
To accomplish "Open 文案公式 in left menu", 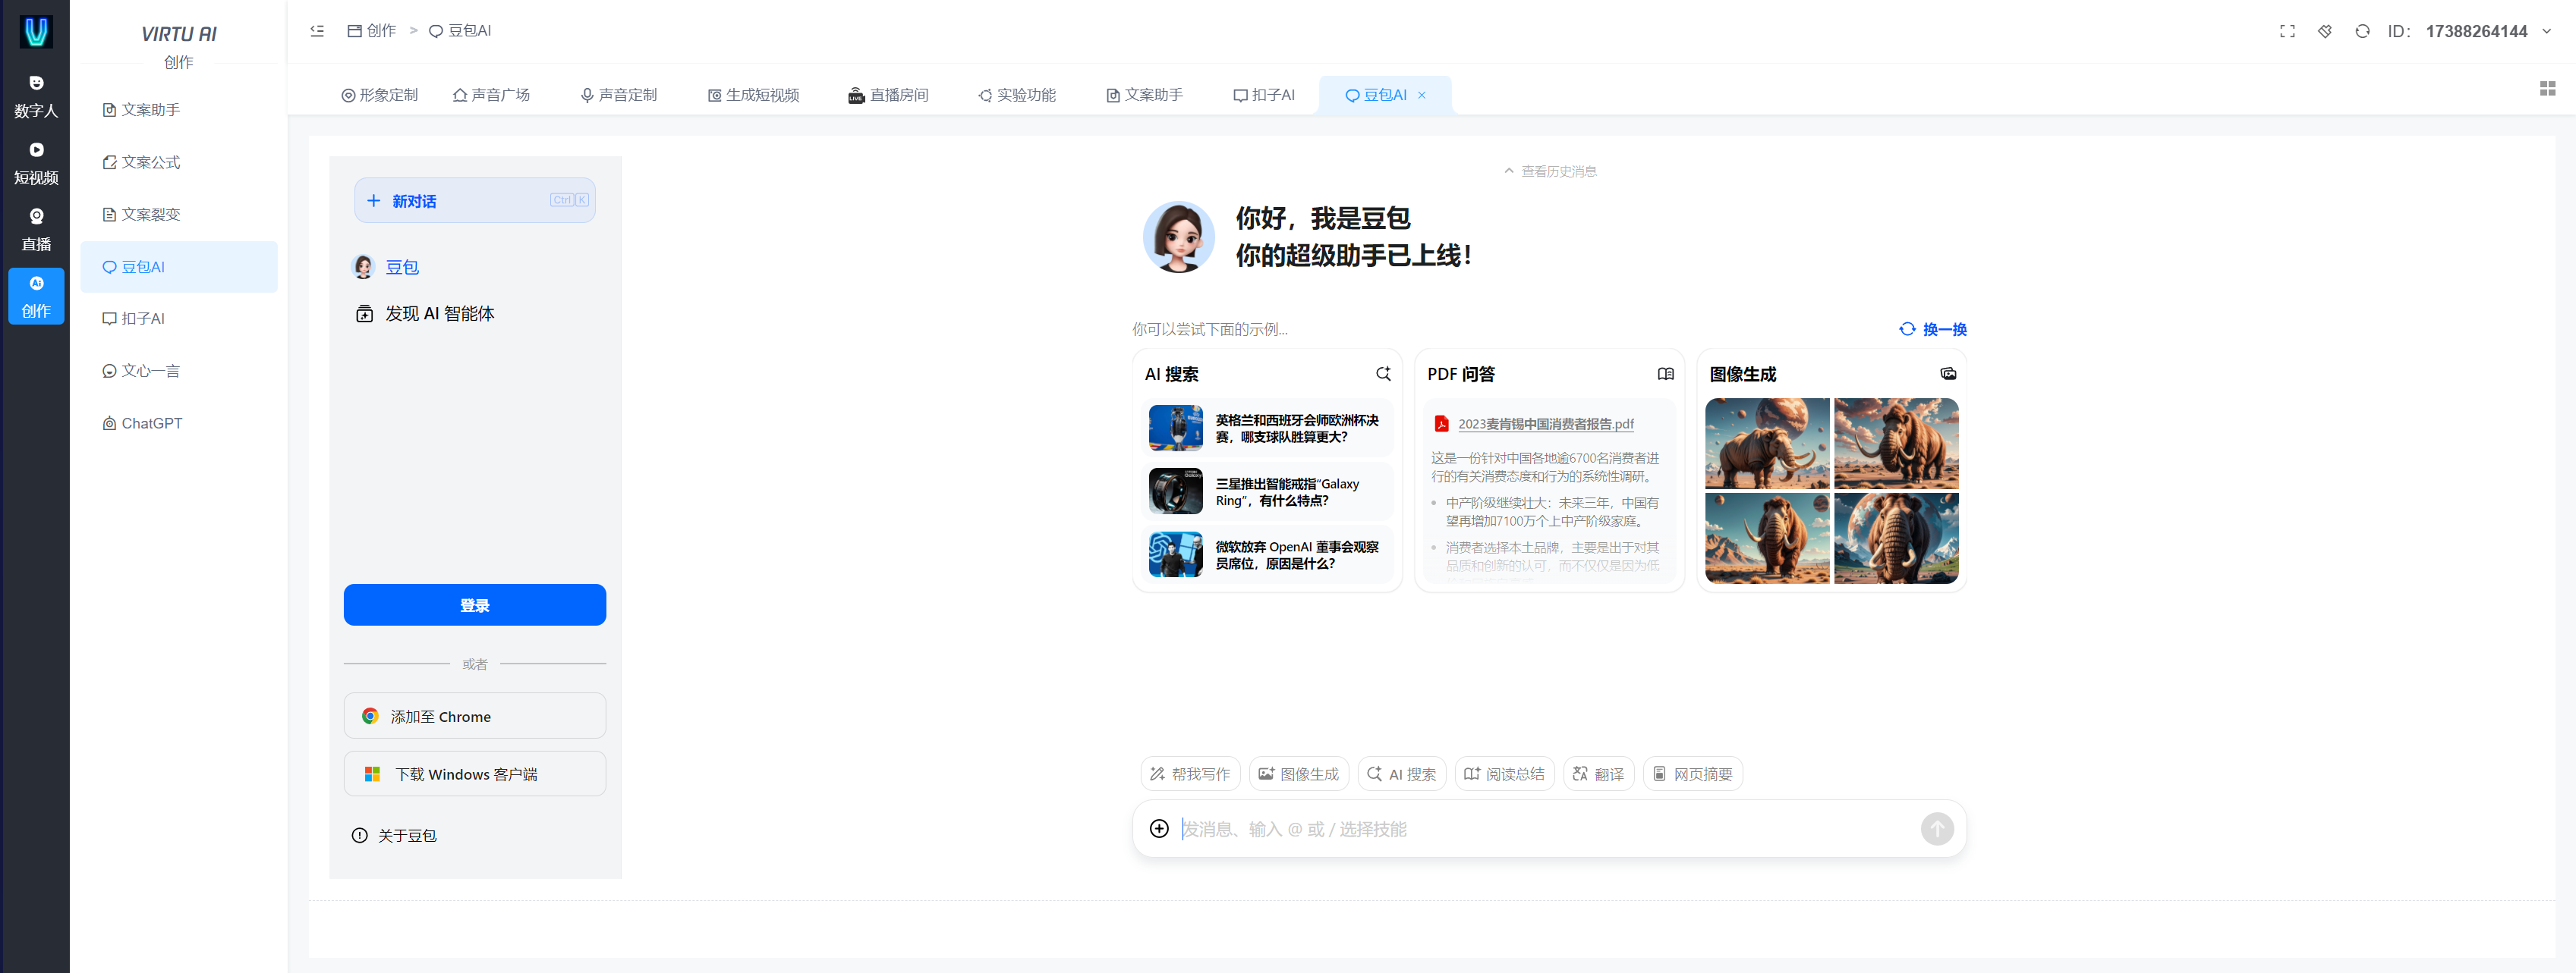I will 179,162.
